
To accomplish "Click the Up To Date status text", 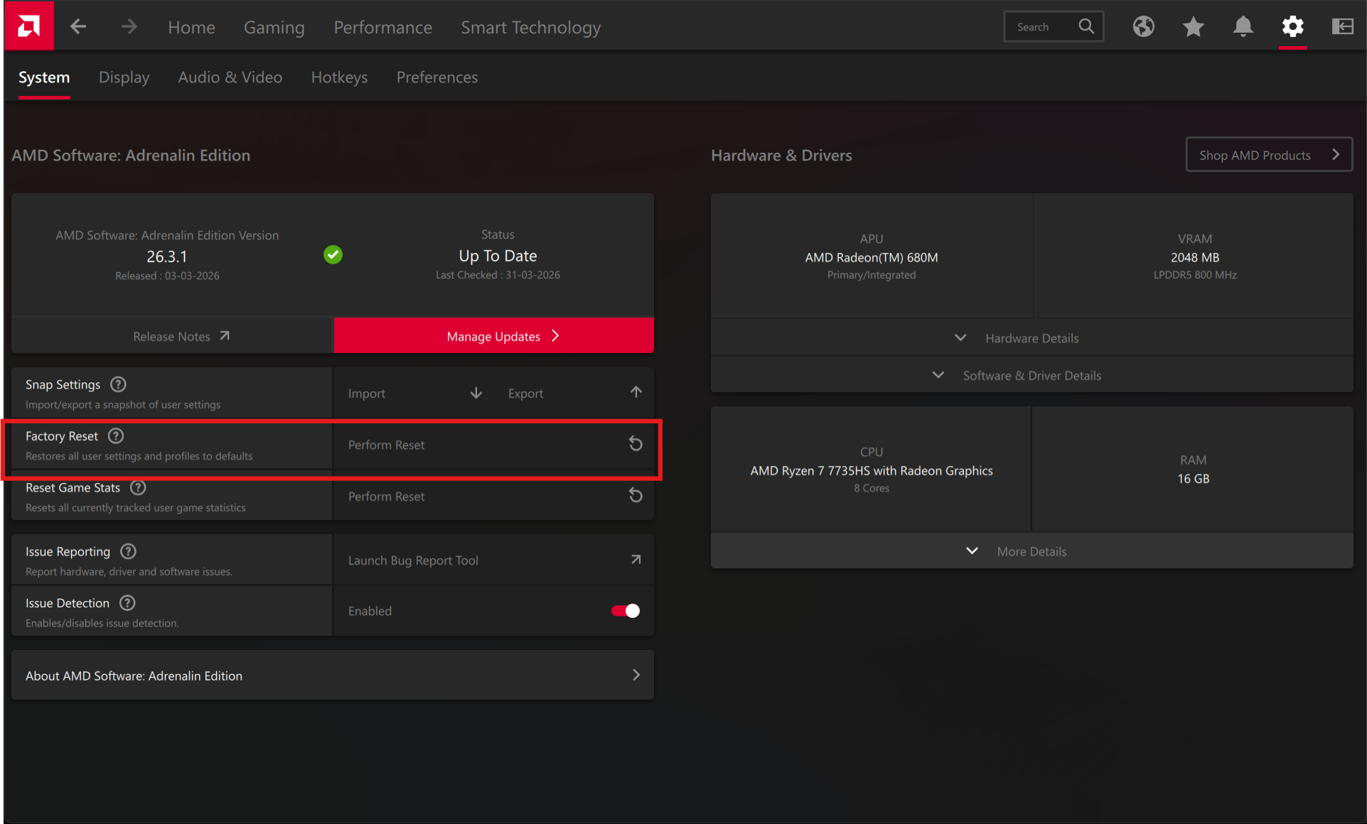I will pos(498,256).
